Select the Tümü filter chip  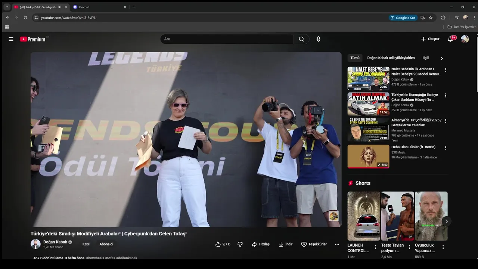[355, 58]
